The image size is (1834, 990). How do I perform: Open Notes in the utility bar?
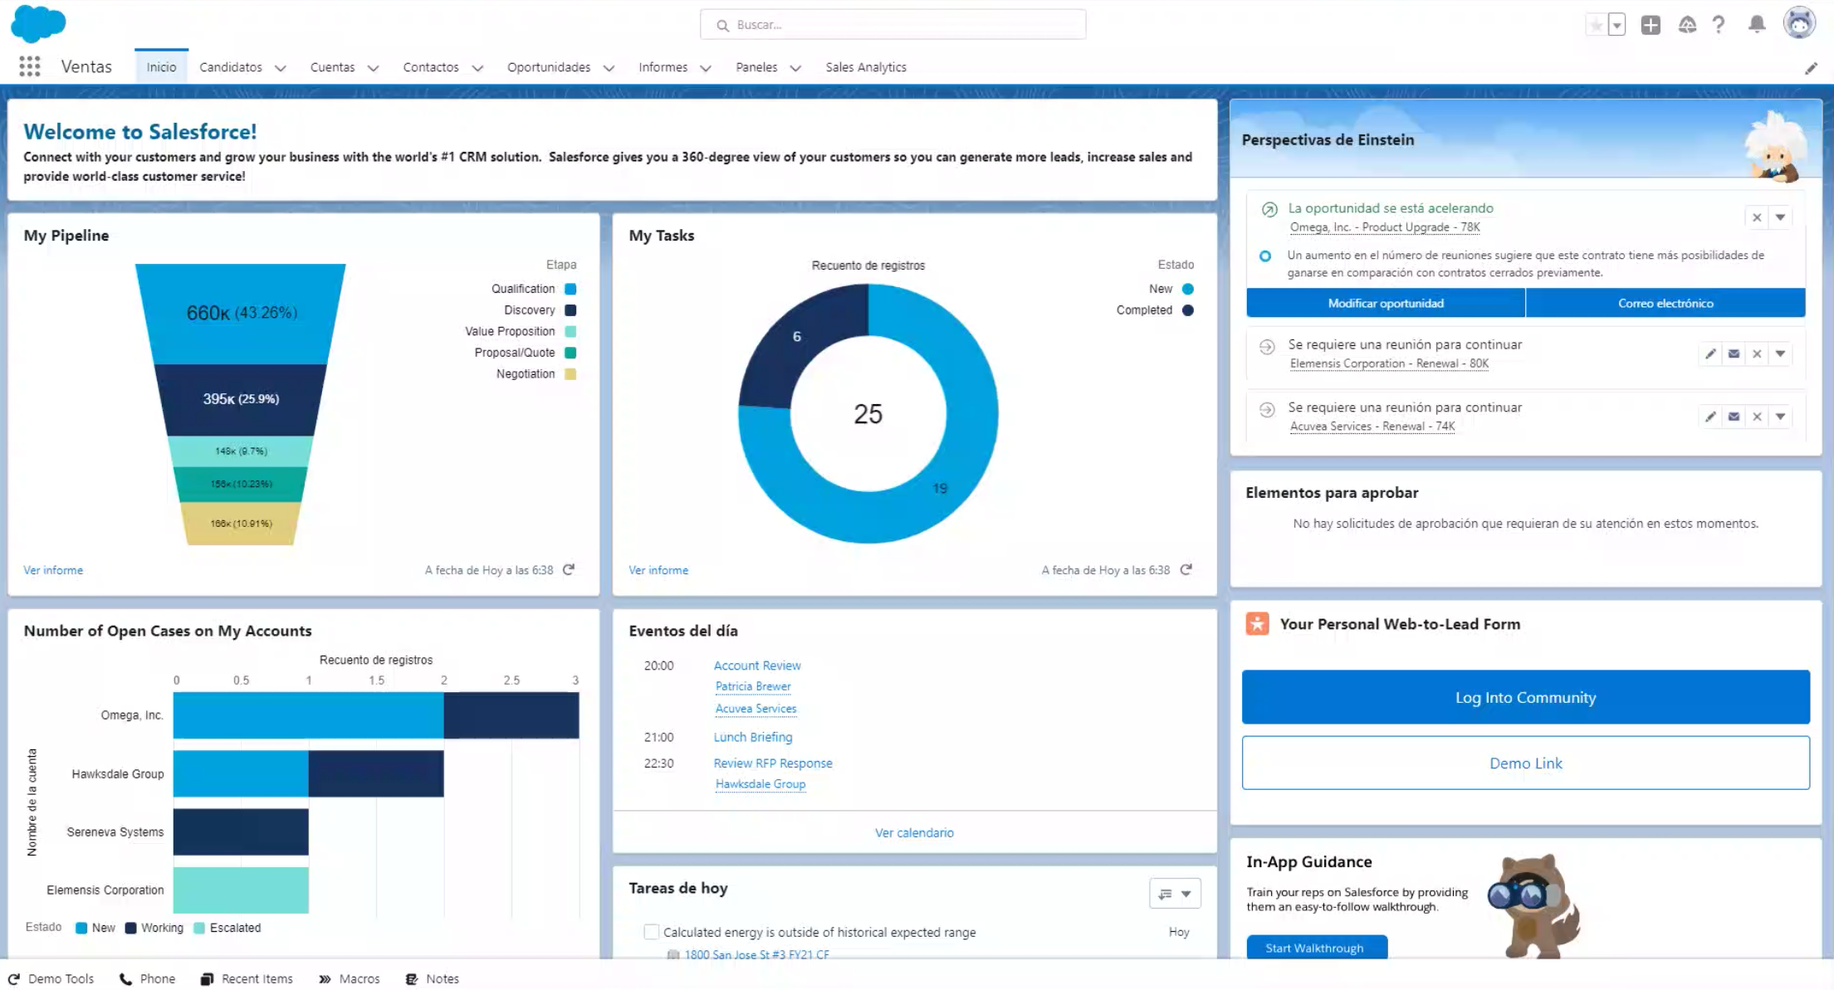click(x=432, y=979)
